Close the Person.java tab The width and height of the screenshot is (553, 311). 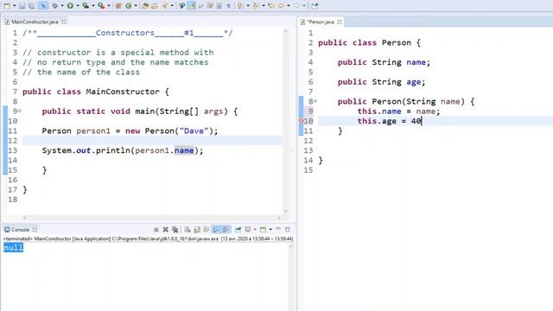click(x=340, y=22)
